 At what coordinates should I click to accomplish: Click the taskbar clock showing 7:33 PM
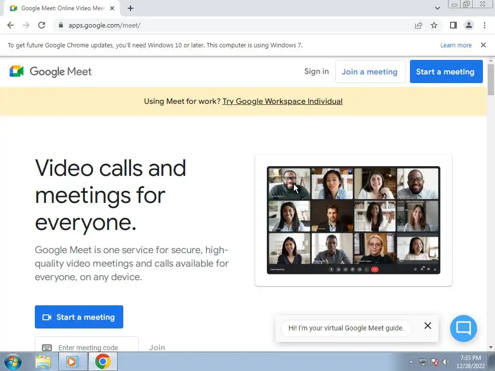click(x=470, y=362)
